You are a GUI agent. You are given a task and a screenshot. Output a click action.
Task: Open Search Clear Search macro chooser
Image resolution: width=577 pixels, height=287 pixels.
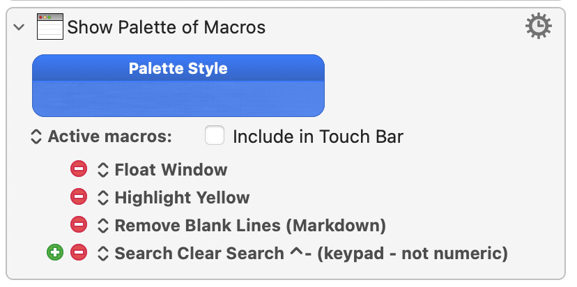click(x=103, y=254)
